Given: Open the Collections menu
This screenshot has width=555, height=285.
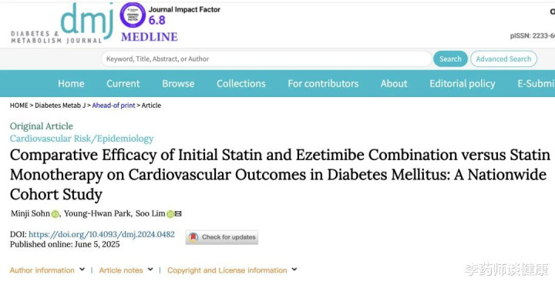Looking at the screenshot, I should pyautogui.click(x=241, y=83).
